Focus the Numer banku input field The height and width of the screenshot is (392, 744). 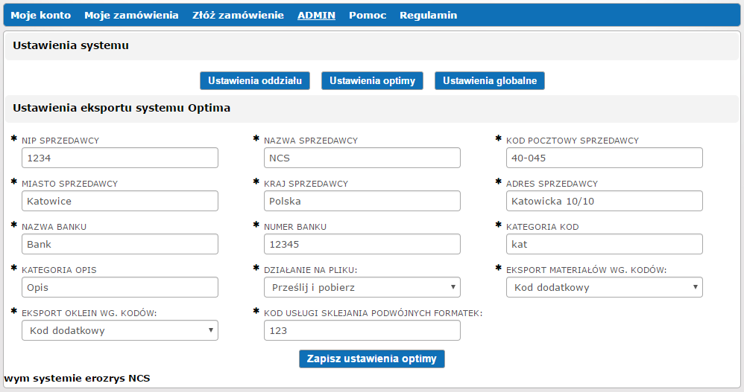[362, 244]
